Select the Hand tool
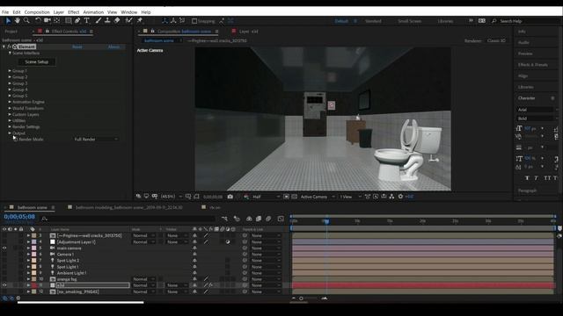Screen dimensions: 563x316 pyautogui.click(x=17, y=21)
